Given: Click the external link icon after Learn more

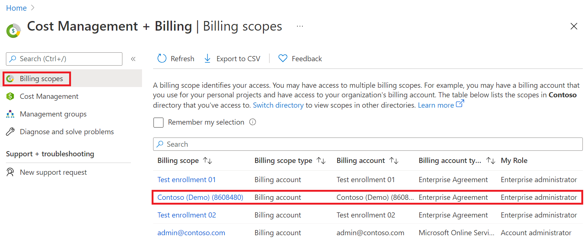Looking at the screenshot, I should click(460, 104).
